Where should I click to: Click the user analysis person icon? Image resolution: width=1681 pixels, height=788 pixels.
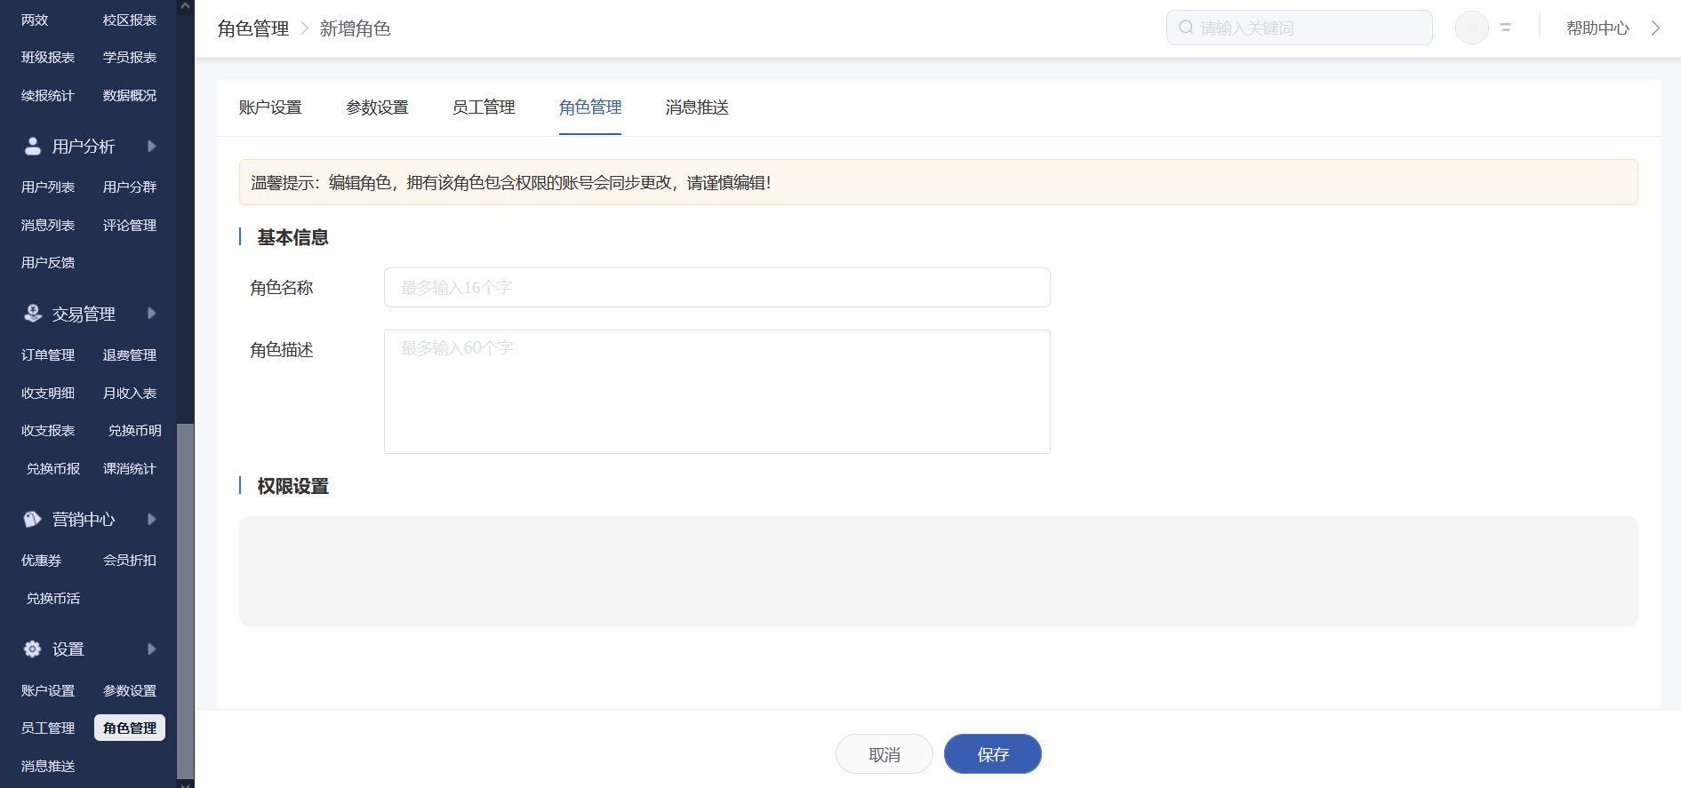click(x=33, y=147)
